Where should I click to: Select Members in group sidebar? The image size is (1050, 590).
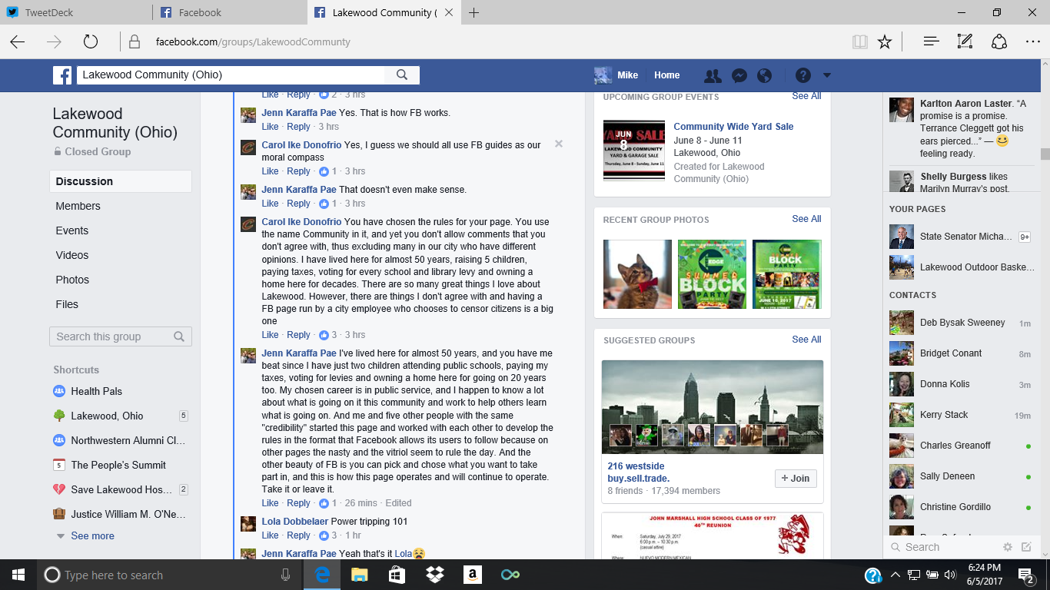click(78, 206)
